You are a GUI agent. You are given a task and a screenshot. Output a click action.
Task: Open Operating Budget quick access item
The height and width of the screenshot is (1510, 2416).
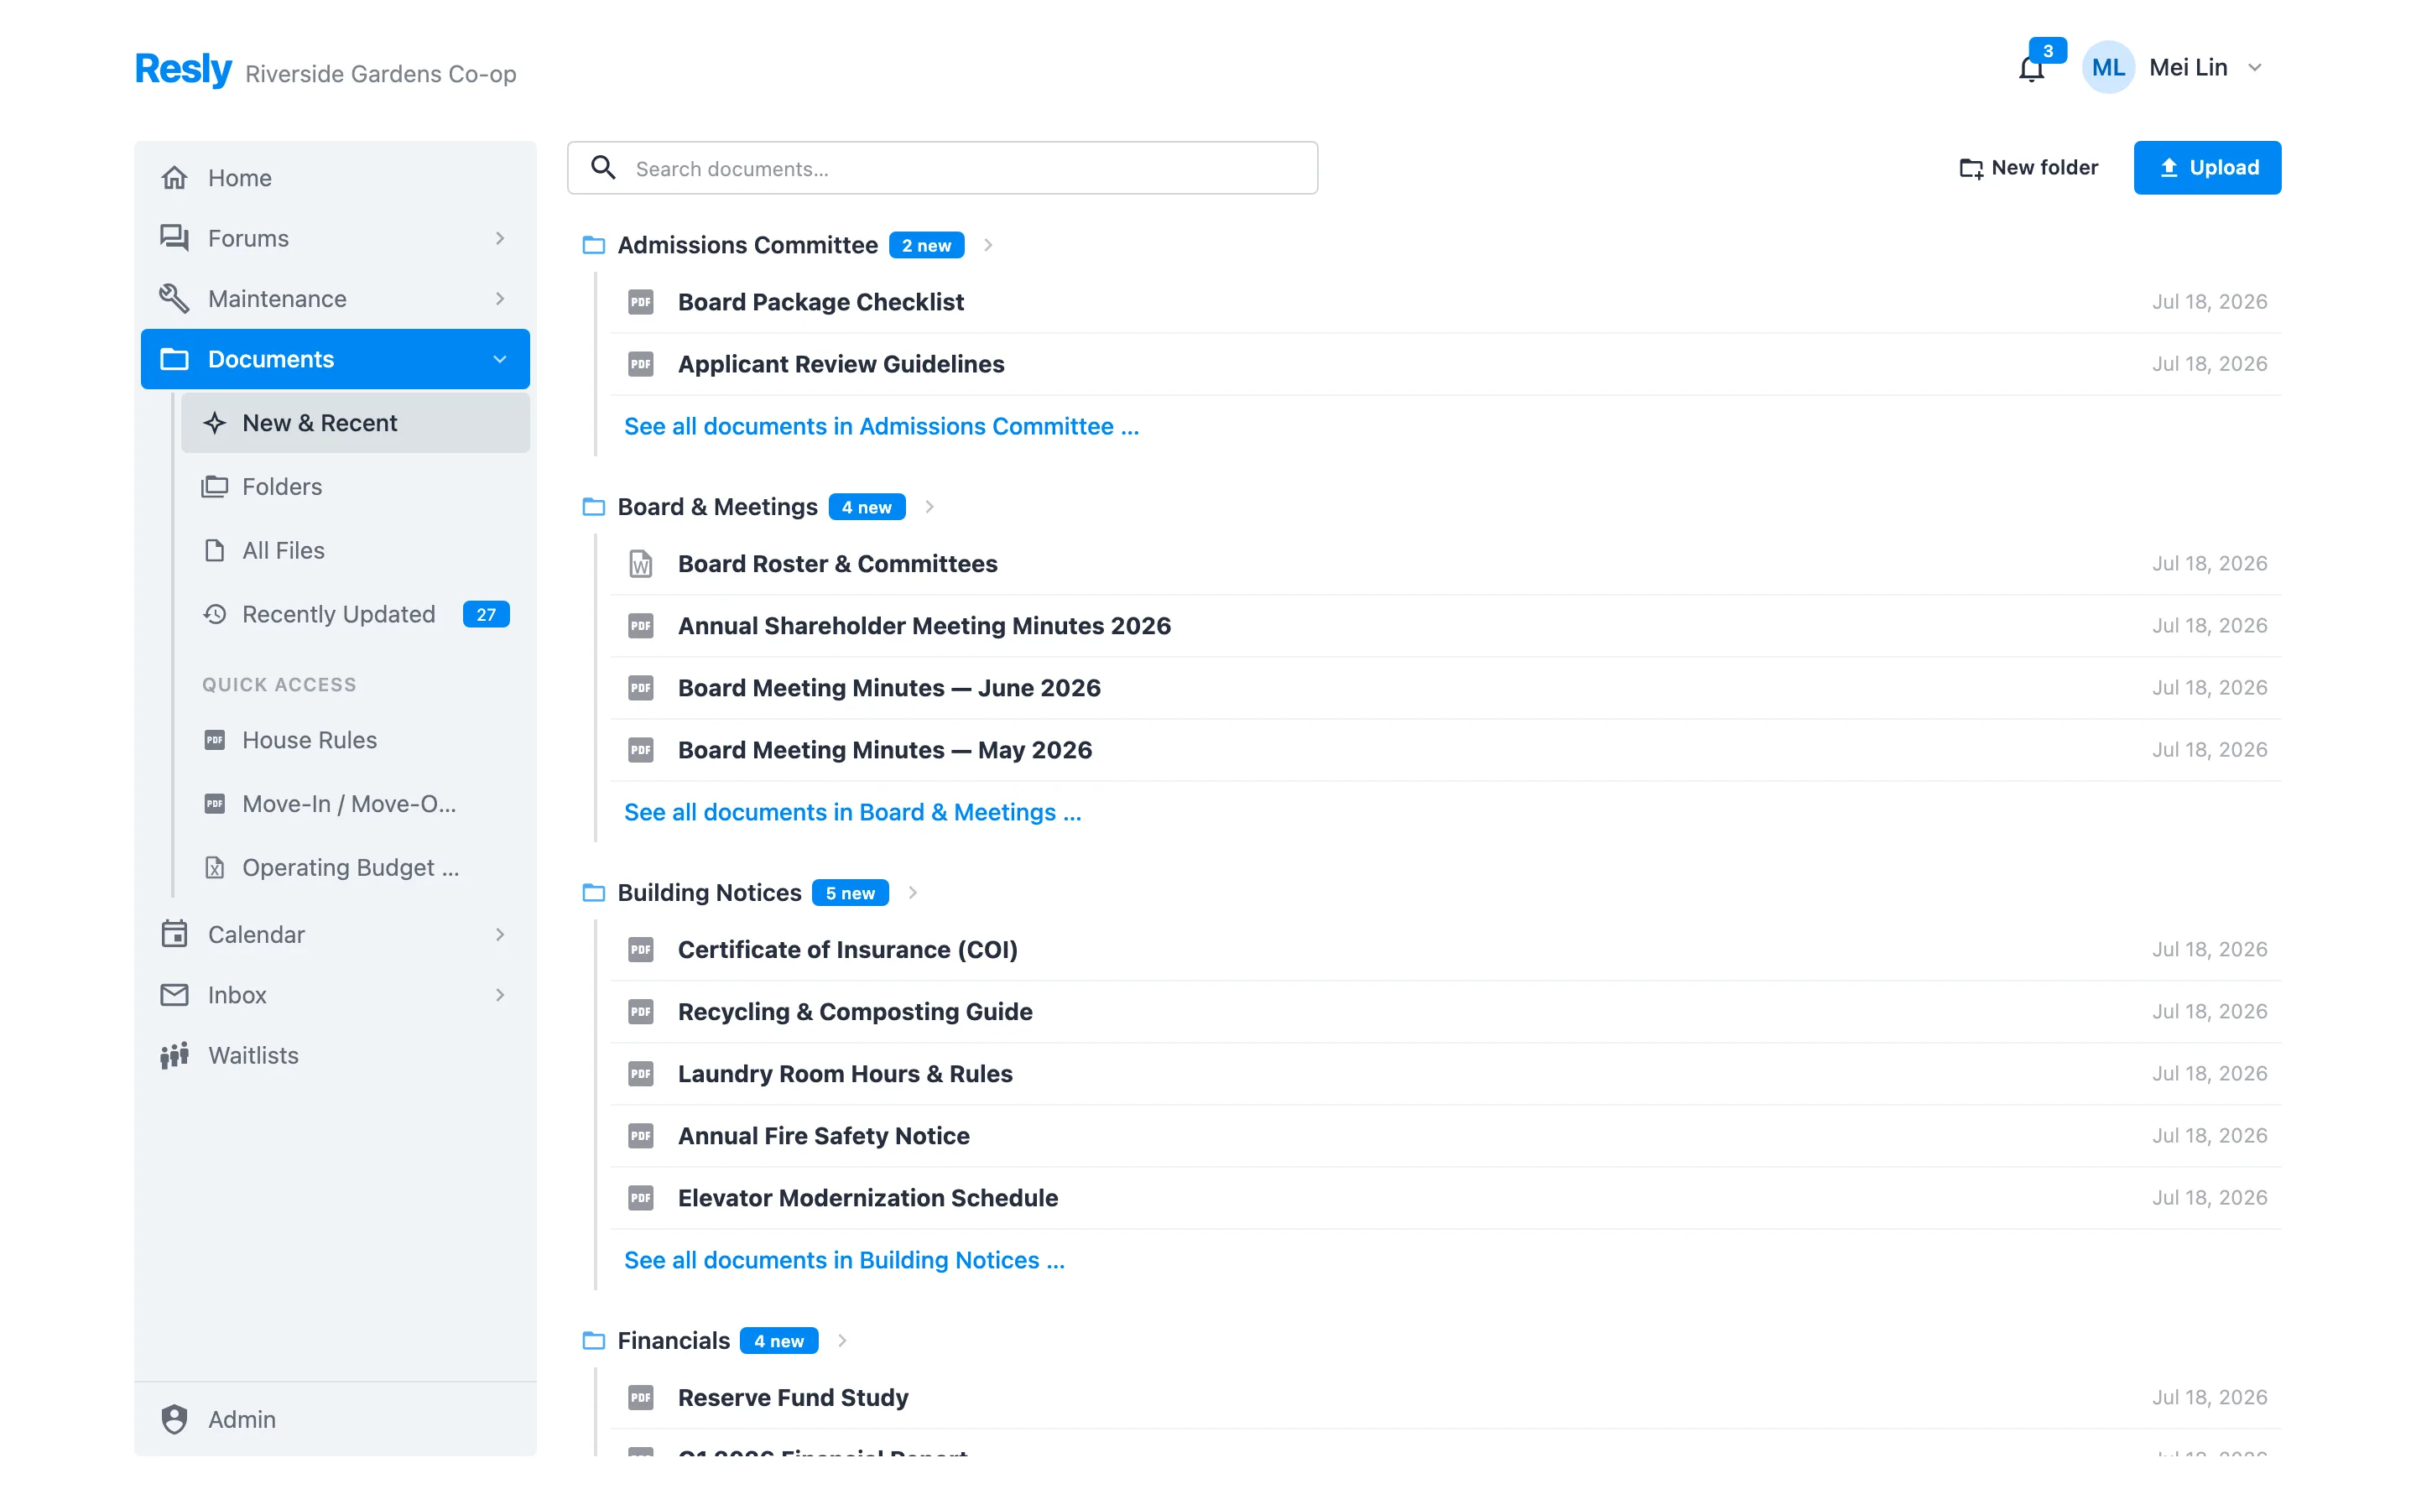(x=356, y=868)
